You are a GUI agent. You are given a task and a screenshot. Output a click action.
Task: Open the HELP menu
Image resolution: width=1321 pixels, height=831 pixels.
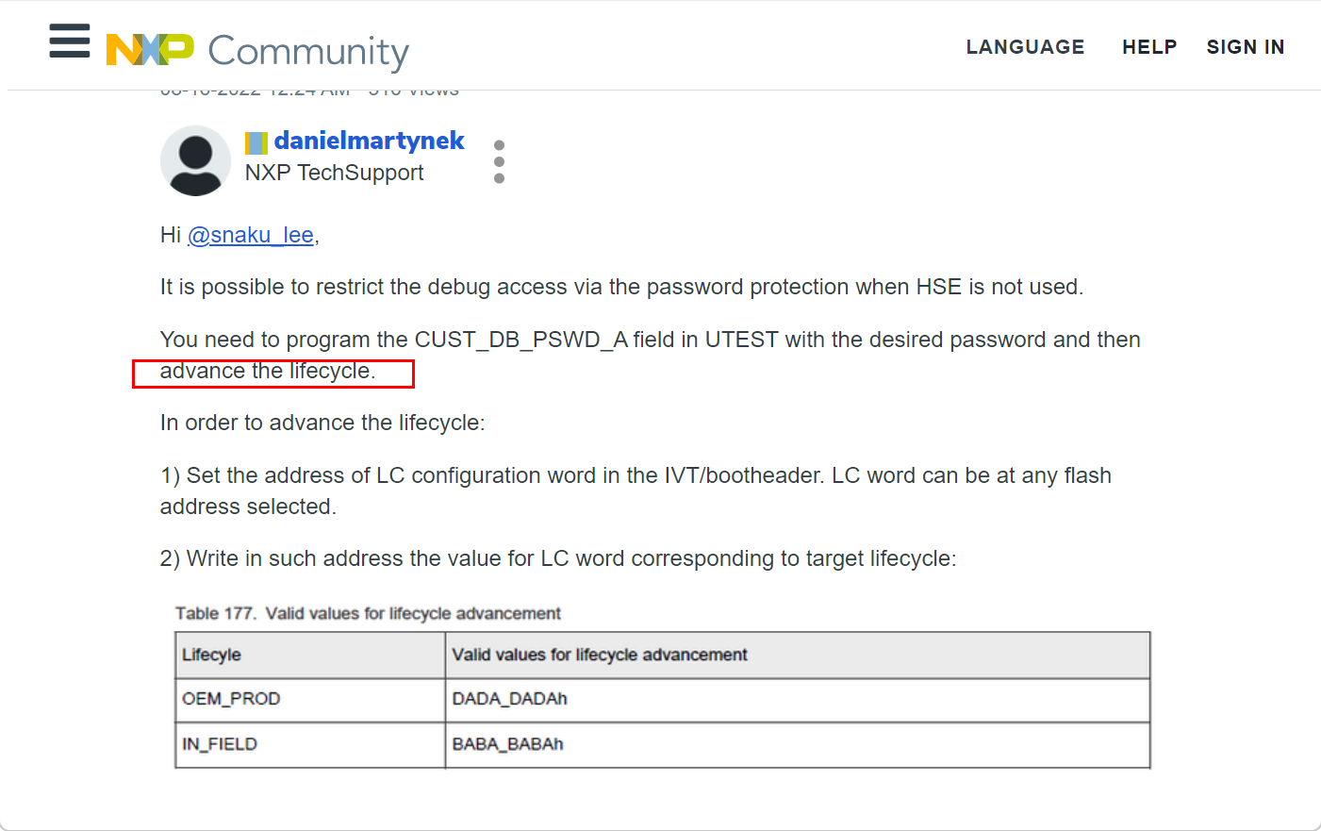coord(1149,47)
